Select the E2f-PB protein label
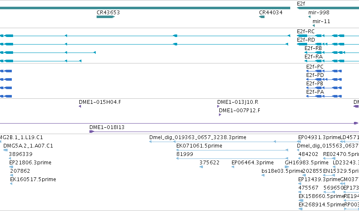The image size is (359, 211). [315, 84]
